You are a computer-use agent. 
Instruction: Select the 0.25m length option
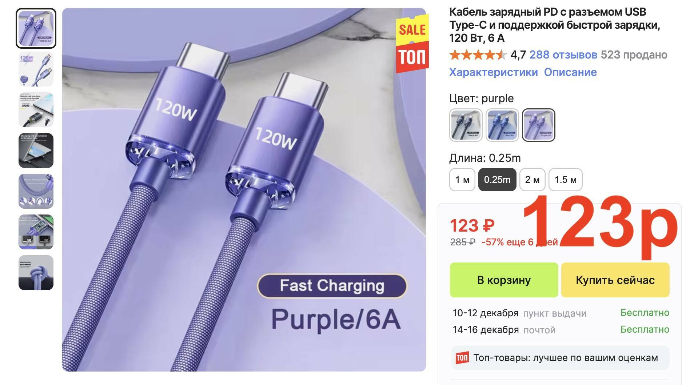coord(497,180)
